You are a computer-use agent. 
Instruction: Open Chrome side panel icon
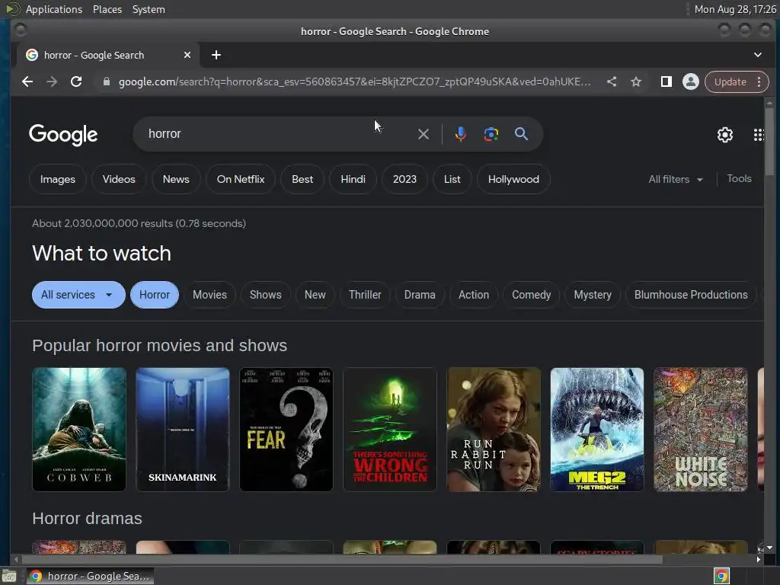point(666,82)
